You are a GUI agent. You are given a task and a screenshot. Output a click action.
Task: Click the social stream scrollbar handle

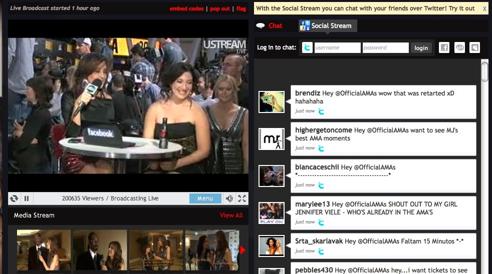(x=485, y=71)
